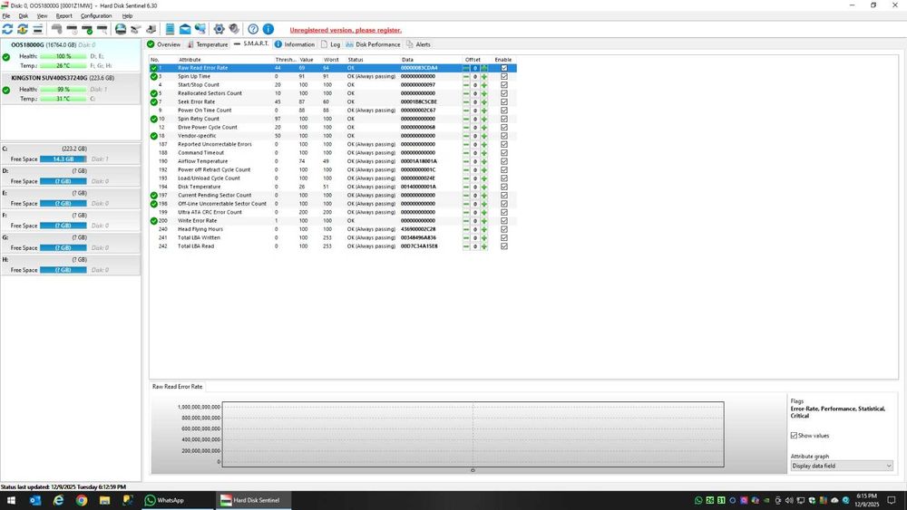
Task: Open the Attribute graph dropdown
Action: coord(842,466)
